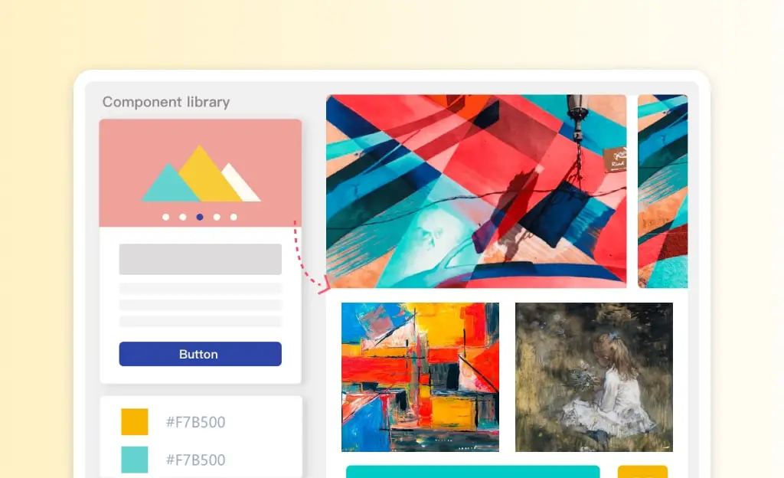Image resolution: width=784 pixels, height=478 pixels.
Task: Click the hex code beside orange swatch
Action: click(x=195, y=422)
